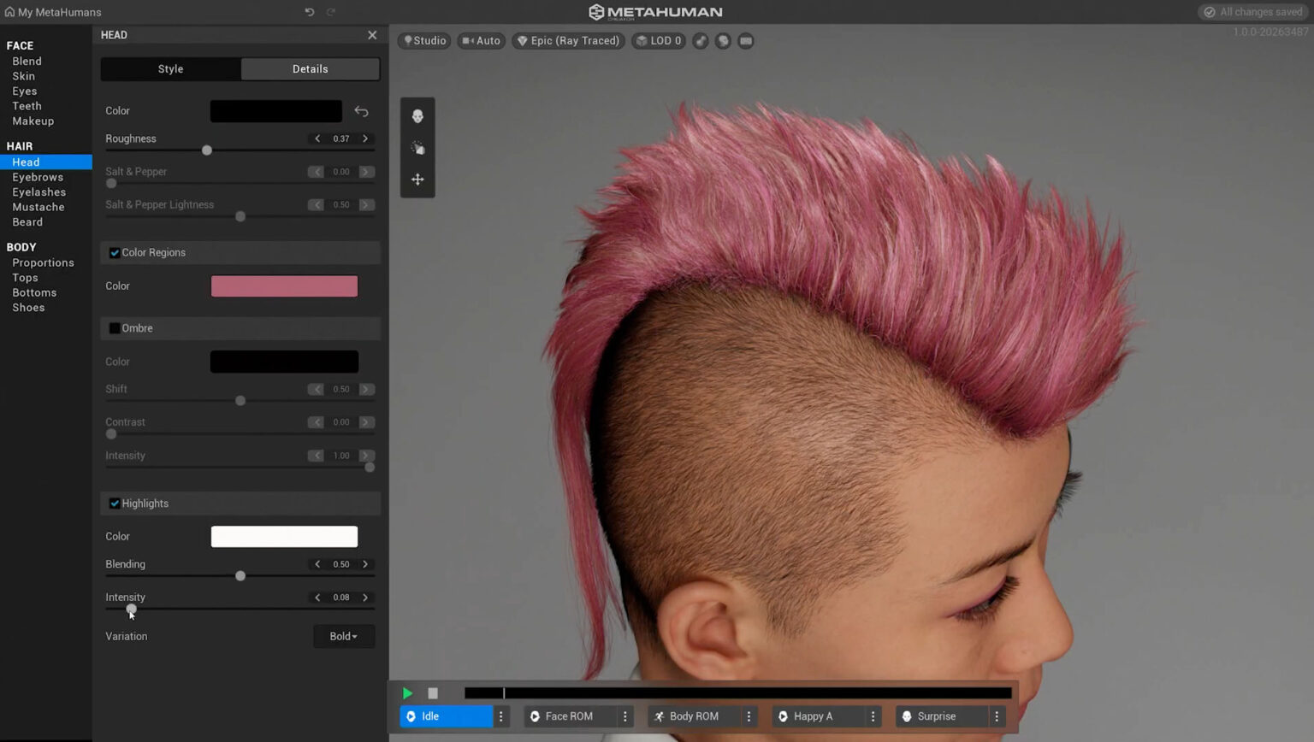The width and height of the screenshot is (1314, 742).
Task: Open the Idle animation options menu
Action: (501, 716)
